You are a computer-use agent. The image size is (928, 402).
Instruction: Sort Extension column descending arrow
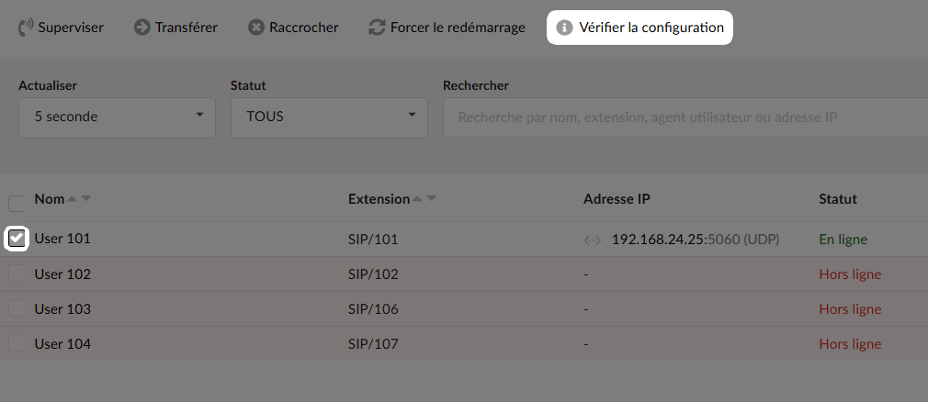pos(432,198)
